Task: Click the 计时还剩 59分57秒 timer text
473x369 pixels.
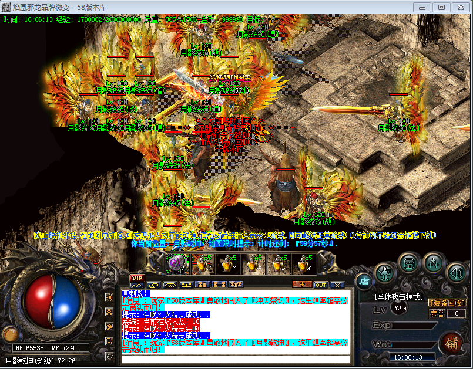Action: 296,244
